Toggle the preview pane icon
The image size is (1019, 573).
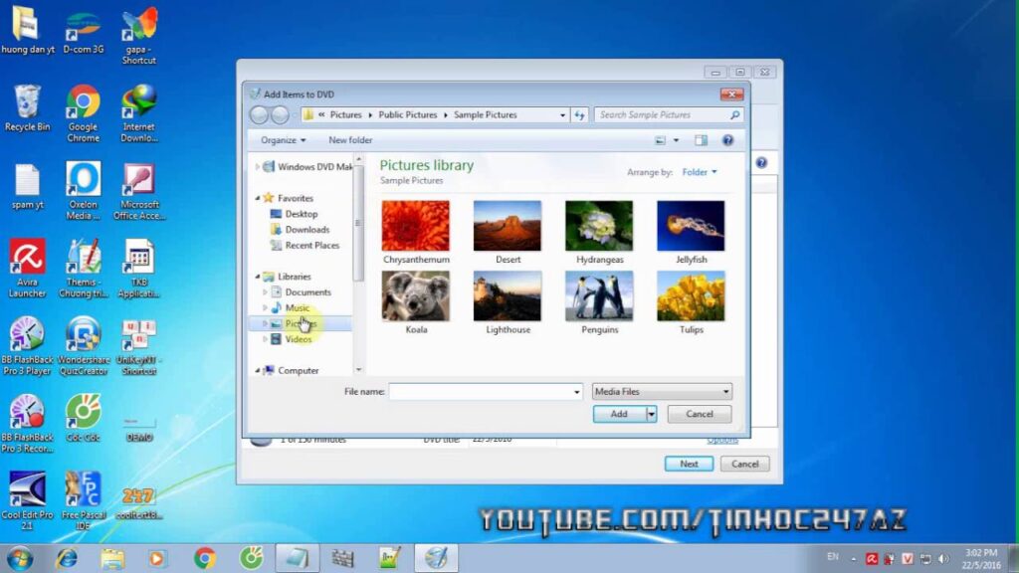(701, 140)
